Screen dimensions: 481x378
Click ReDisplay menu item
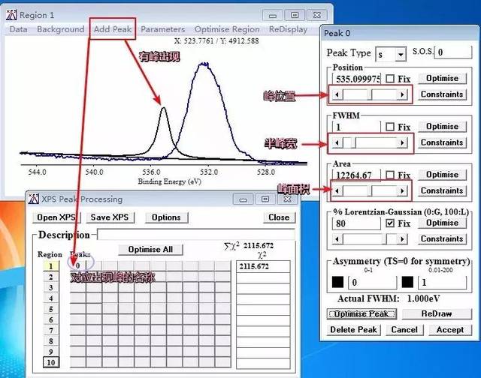(x=288, y=29)
